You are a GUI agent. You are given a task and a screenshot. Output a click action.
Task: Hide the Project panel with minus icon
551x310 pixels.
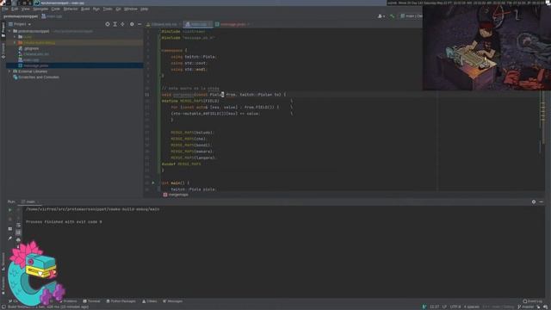pyautogui.click(x=139, y=24)
